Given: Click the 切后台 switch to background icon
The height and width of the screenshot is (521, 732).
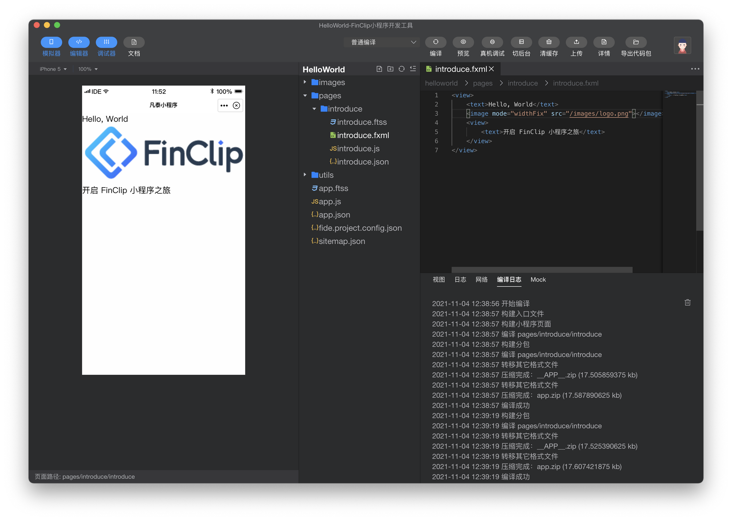Looking at the screenshot, I should 521,42.
